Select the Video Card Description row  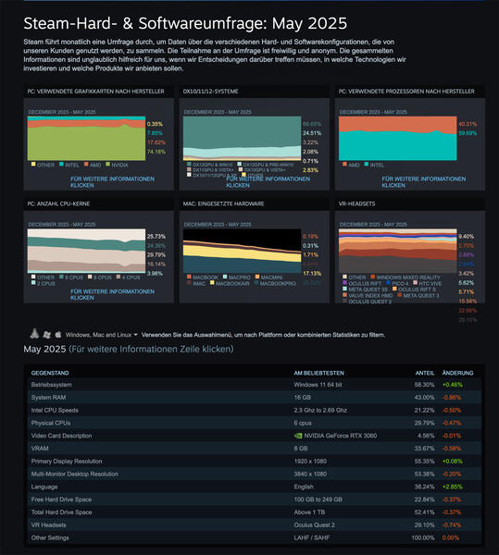click(255, 436)
